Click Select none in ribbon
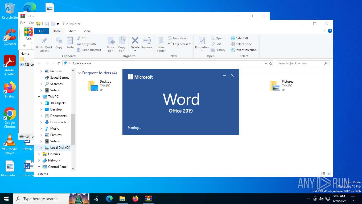The height and width of the screenshot is (204, 362). click(x=241, y=44)
